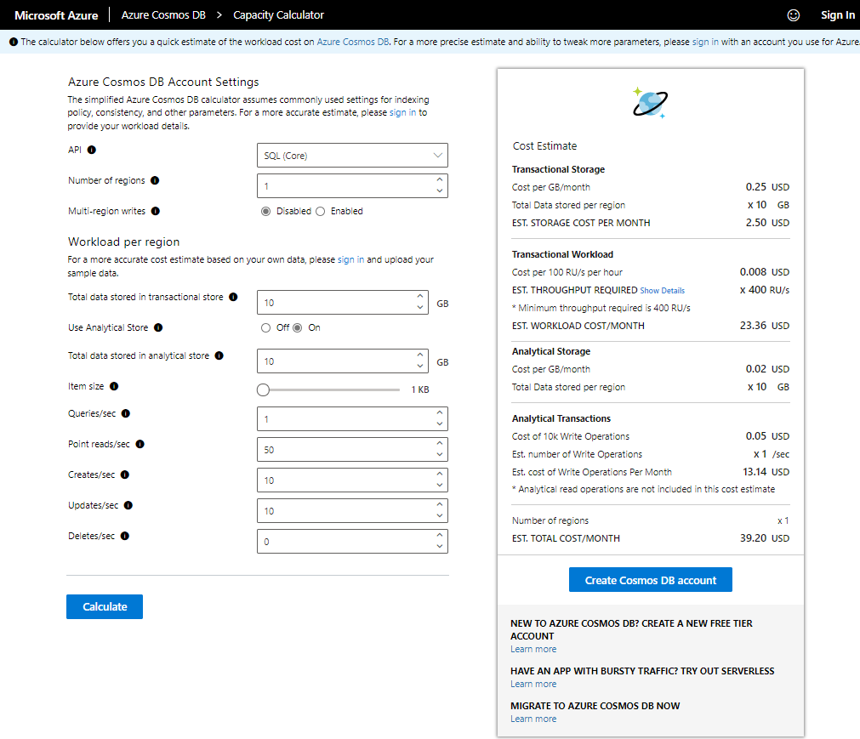The height and width of the screenshot is (739, 860).
Task: Click the info icon beside Point reads/sec
Action: tap(140, 444)
